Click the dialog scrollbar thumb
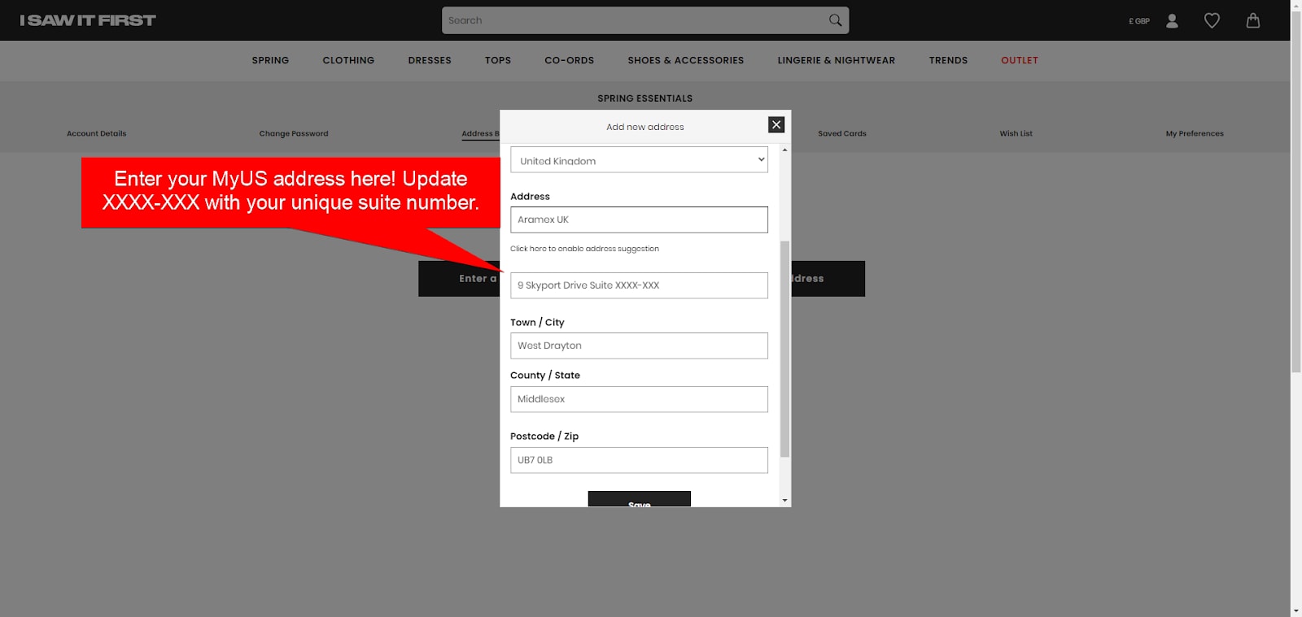Image resolution: width=1302 pixels, height=617 pixels. pyautogui.click(x=784, y=349)
